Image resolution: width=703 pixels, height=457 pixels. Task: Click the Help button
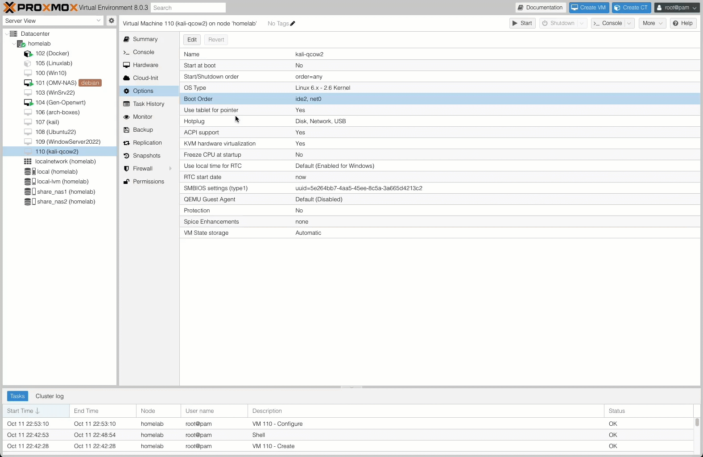[x=683, y=23]
